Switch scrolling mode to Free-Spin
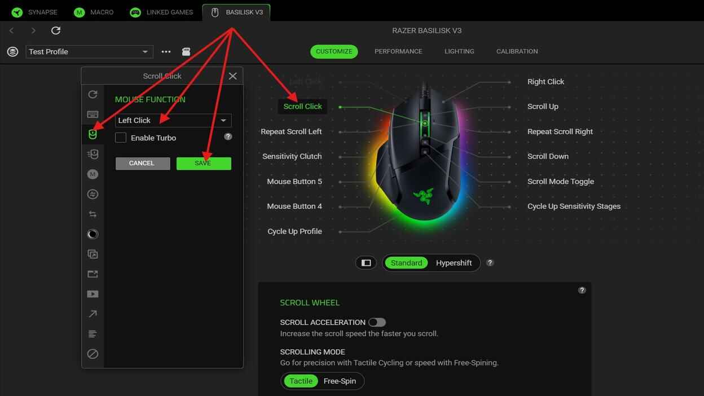Screen dimensions: 704x396 coord(340,381)
